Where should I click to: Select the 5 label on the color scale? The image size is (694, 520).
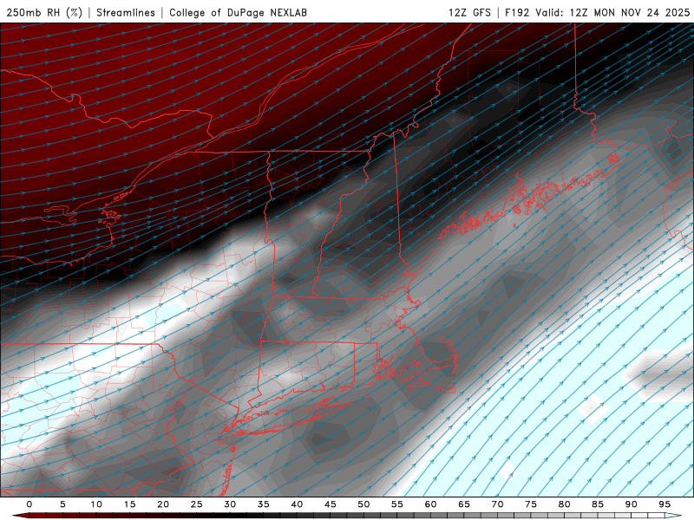pyautogui.click(x=62, y=504)
